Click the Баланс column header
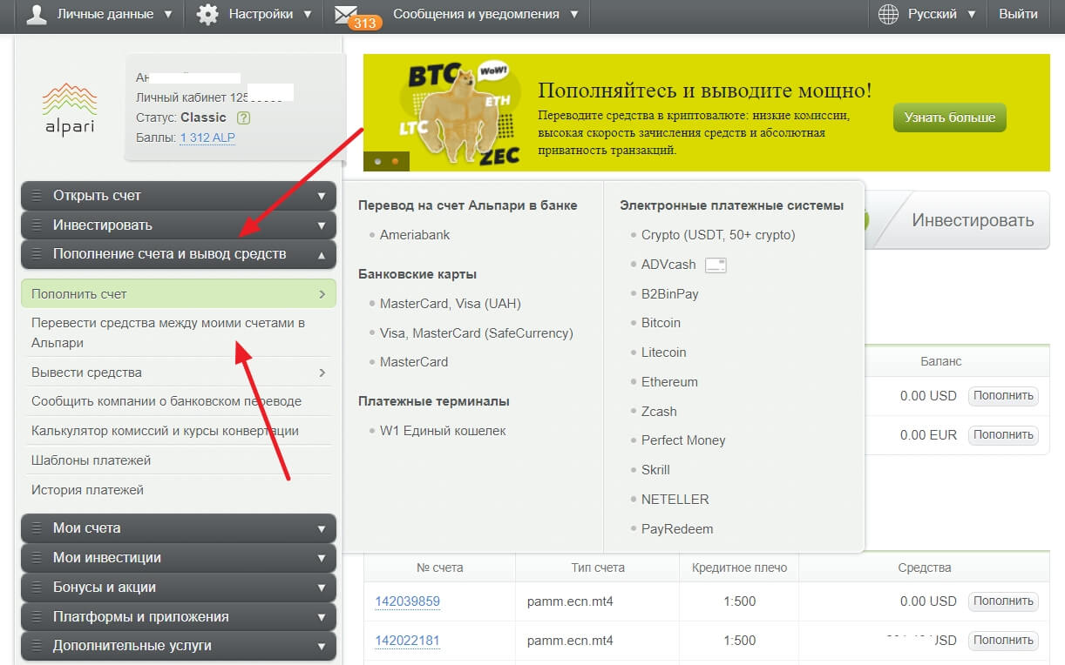 (x=941, y=361)
